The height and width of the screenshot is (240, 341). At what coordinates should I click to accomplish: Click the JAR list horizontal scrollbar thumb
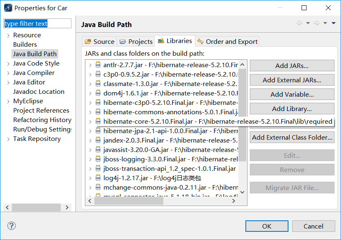point(129,201)
